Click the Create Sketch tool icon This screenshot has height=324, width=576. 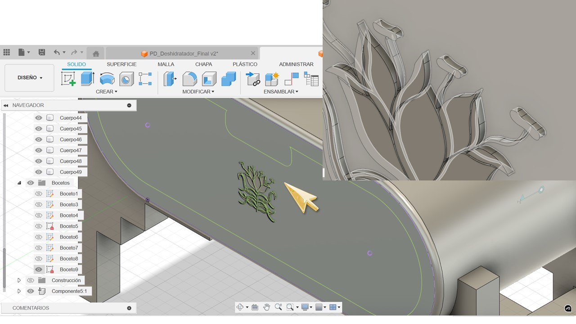tap(68, 79)
